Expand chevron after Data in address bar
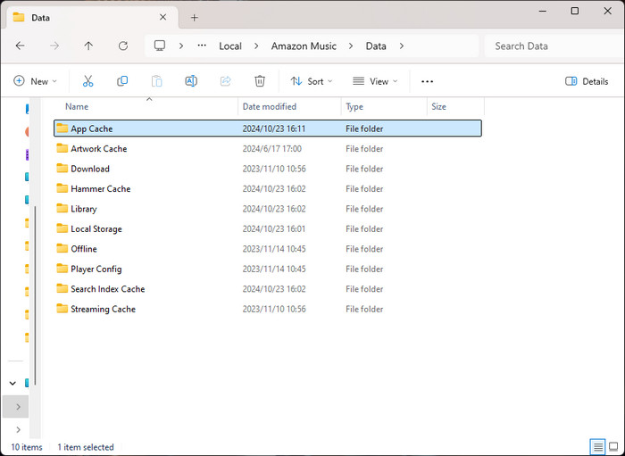This screenshot has width=625, height=456. point(402,46)
